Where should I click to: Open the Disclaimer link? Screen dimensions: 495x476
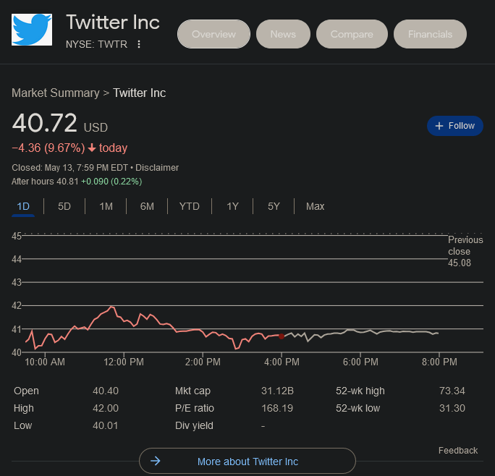(x=157, y=168)
